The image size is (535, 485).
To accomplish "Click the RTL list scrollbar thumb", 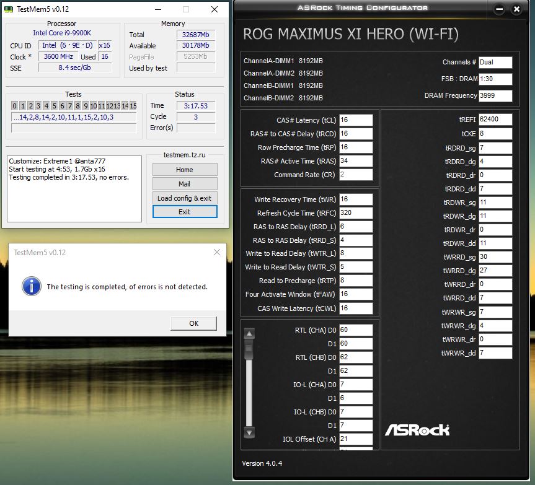I will [249, 350].
